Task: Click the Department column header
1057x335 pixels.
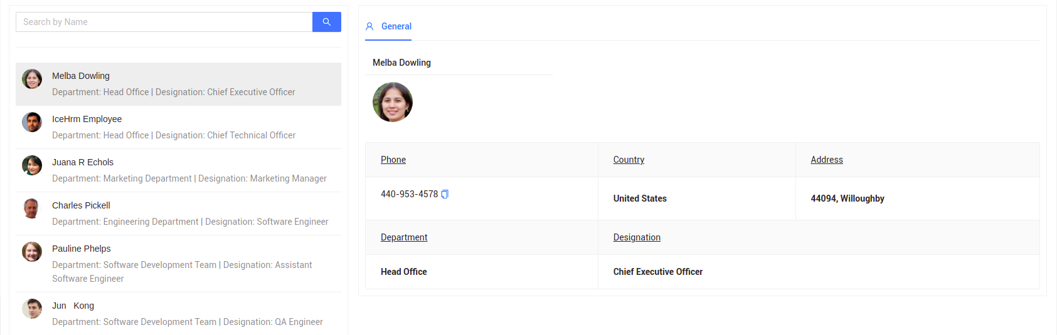Action: 404,237
